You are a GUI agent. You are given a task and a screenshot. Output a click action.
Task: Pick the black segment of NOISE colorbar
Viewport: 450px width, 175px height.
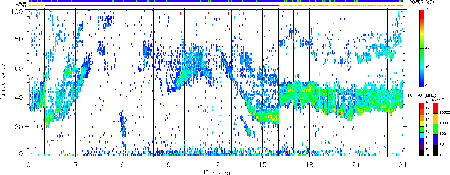tap(436, 150)
